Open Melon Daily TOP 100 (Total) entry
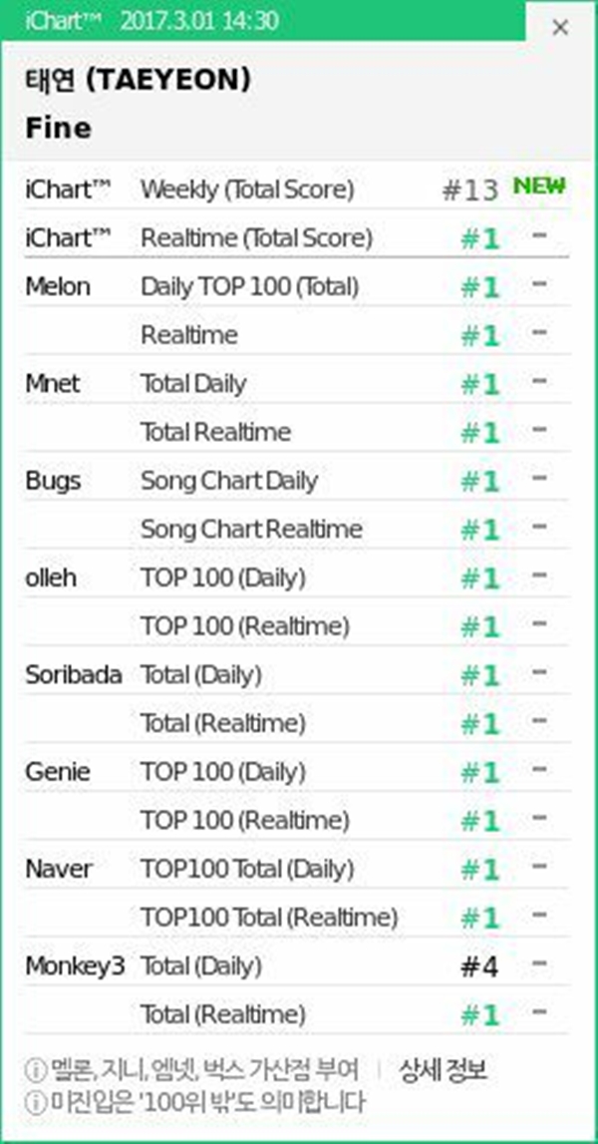 [249, 287]
